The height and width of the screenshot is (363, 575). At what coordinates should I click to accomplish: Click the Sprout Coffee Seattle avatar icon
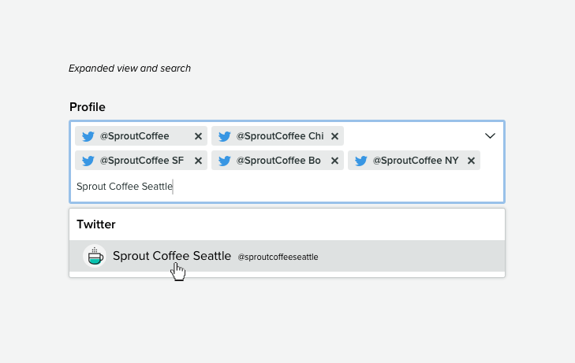coord(95,256)
